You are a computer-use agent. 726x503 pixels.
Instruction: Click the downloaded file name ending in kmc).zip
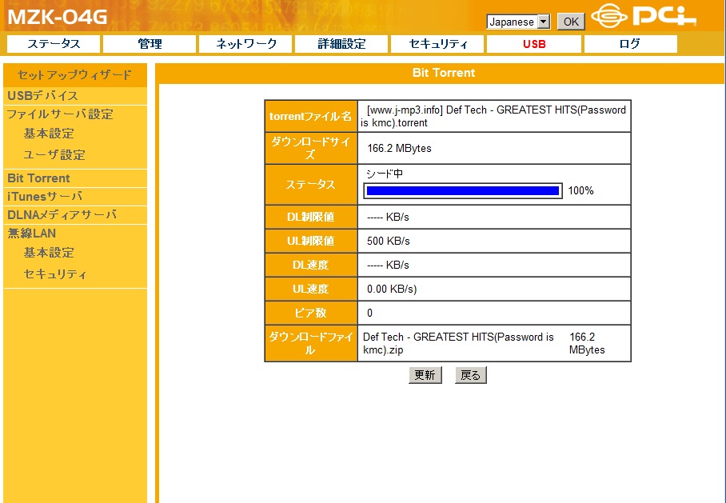pos(458,343)
